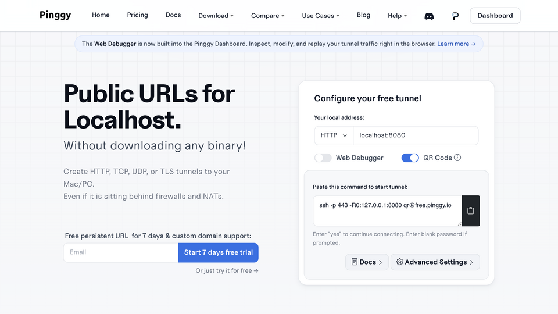Click Or just try it for free
The height and width of the screenshot is (314, 558).
pos(227,270)
